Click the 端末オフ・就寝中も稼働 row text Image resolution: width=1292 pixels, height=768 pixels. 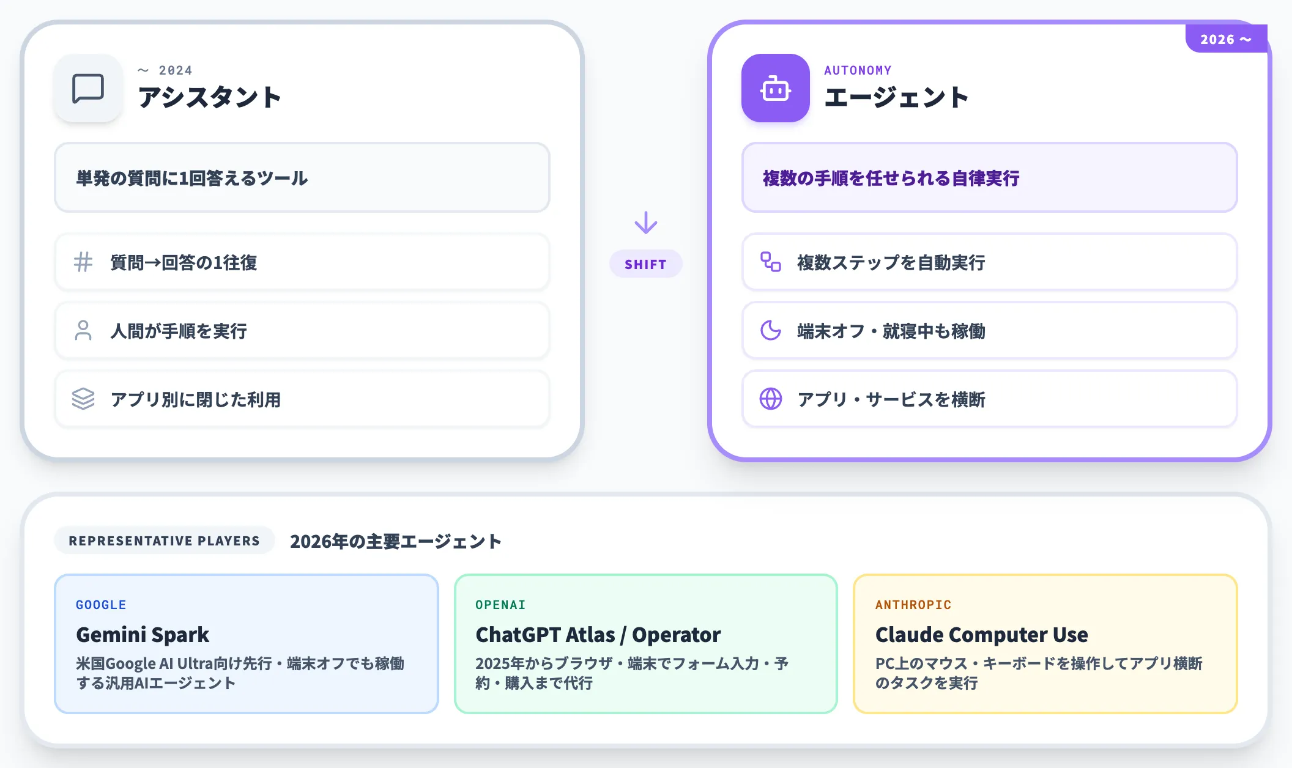coord(891,331)
